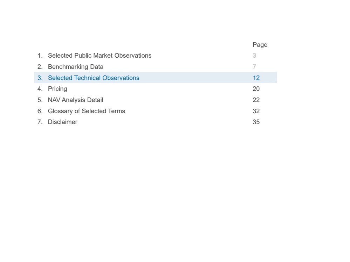
Task: Select list number 3 in the highlighted row
Action: pyautogui.click(x=40, y=78)
